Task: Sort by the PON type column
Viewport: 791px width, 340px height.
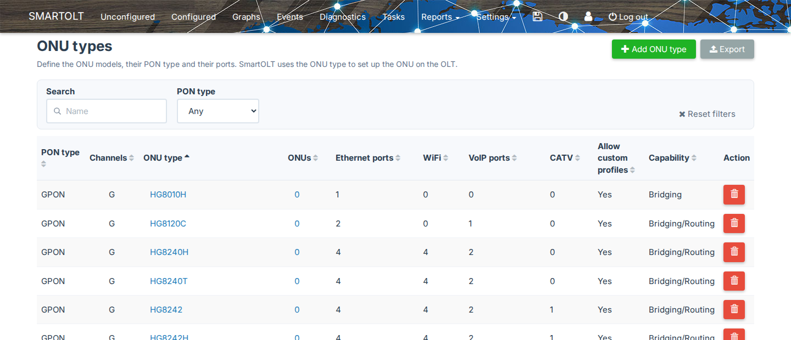Action: coord(60,158)
